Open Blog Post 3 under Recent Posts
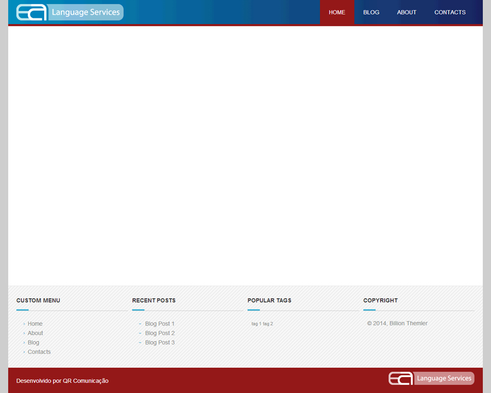Viewport: 491px width, 393px height. (x=160, y=343)
